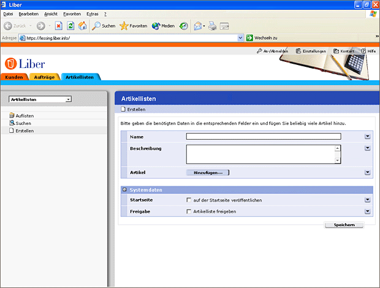Click Beschreibung scrollbar up arrow
Image resolution: width=380 pixels, height=288 pixels.
[338, 148]
